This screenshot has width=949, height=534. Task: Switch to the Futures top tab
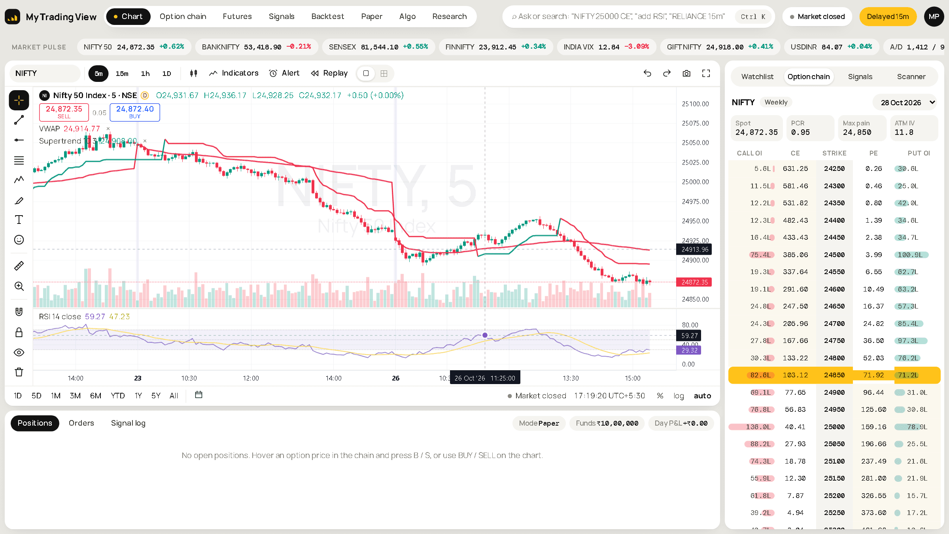pyautogui.click(x=237, y=17)
